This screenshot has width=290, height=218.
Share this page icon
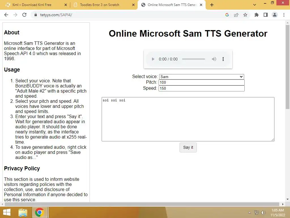[236, 15]
